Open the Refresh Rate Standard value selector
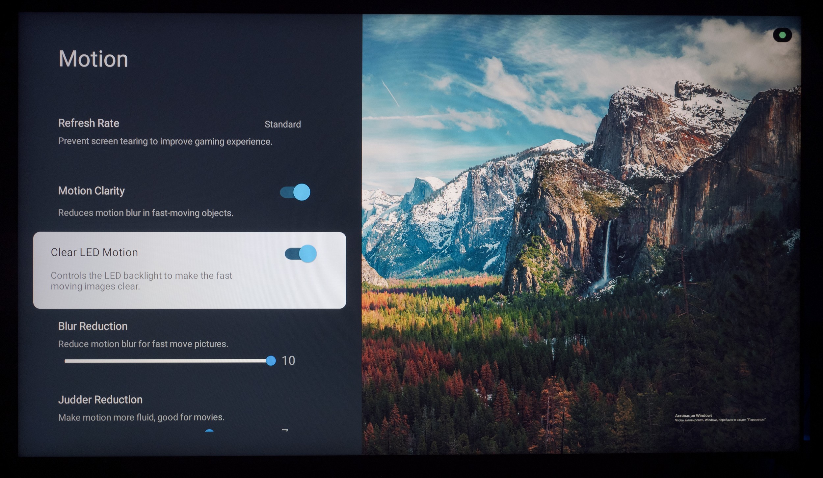The image size is (823, 478). (282, 124)
